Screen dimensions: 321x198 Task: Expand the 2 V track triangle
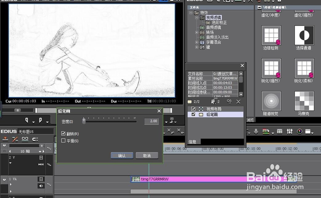coord(10,163)
